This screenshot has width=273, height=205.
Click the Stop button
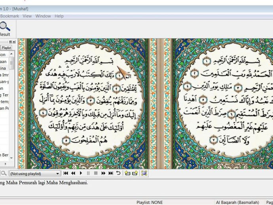point(96,173)
